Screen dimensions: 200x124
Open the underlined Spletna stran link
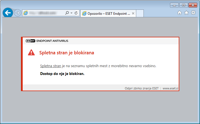point(51,66)
